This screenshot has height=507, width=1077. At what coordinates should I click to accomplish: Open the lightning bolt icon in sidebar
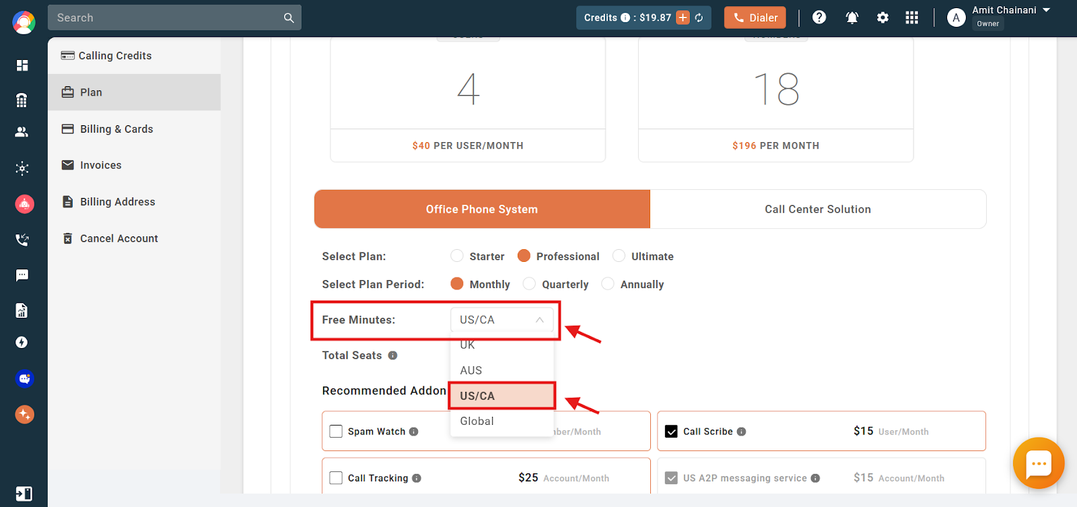tap(22, 342)
